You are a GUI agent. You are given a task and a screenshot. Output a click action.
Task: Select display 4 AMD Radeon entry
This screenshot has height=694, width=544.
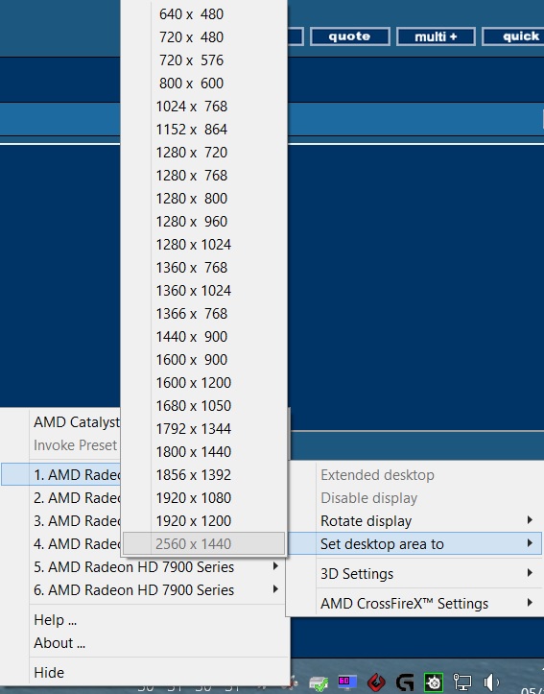[x=61, y=543]
